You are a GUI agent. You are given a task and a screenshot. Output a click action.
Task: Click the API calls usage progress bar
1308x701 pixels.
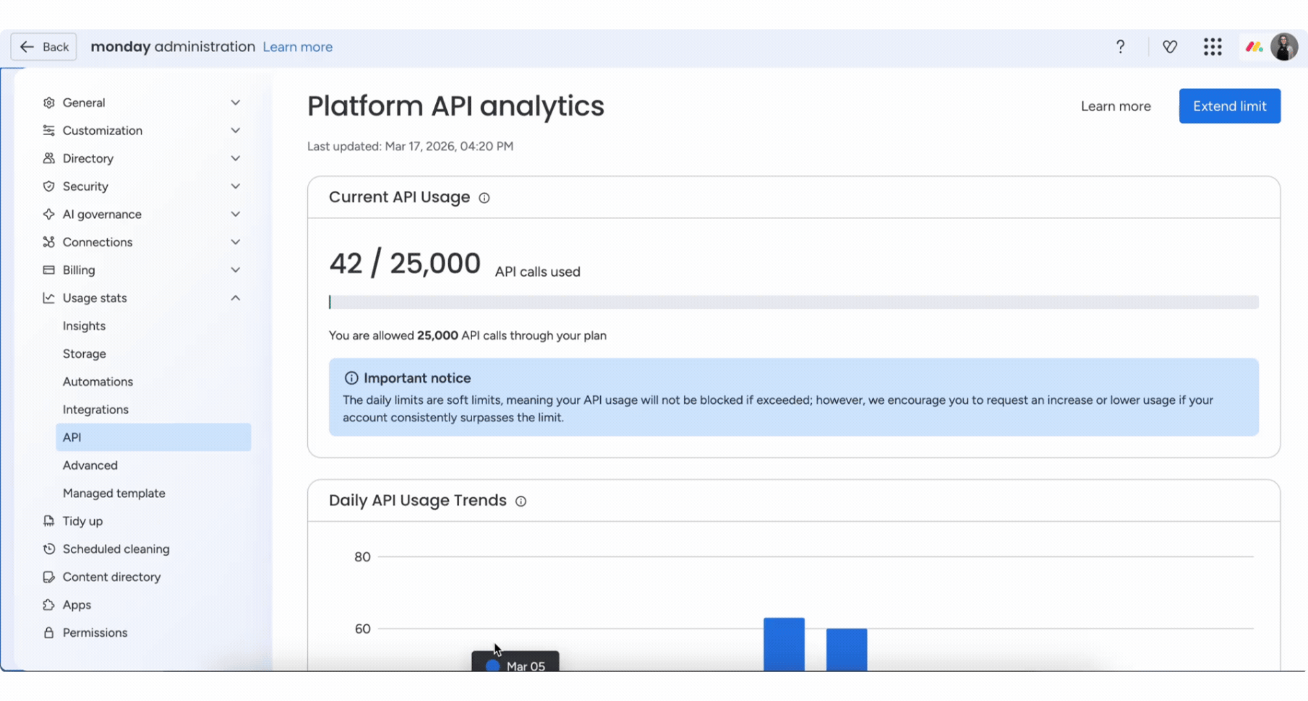[793, 302]
